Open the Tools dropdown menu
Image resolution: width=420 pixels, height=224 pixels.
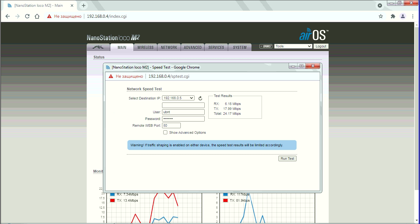[x=293, y=46]
